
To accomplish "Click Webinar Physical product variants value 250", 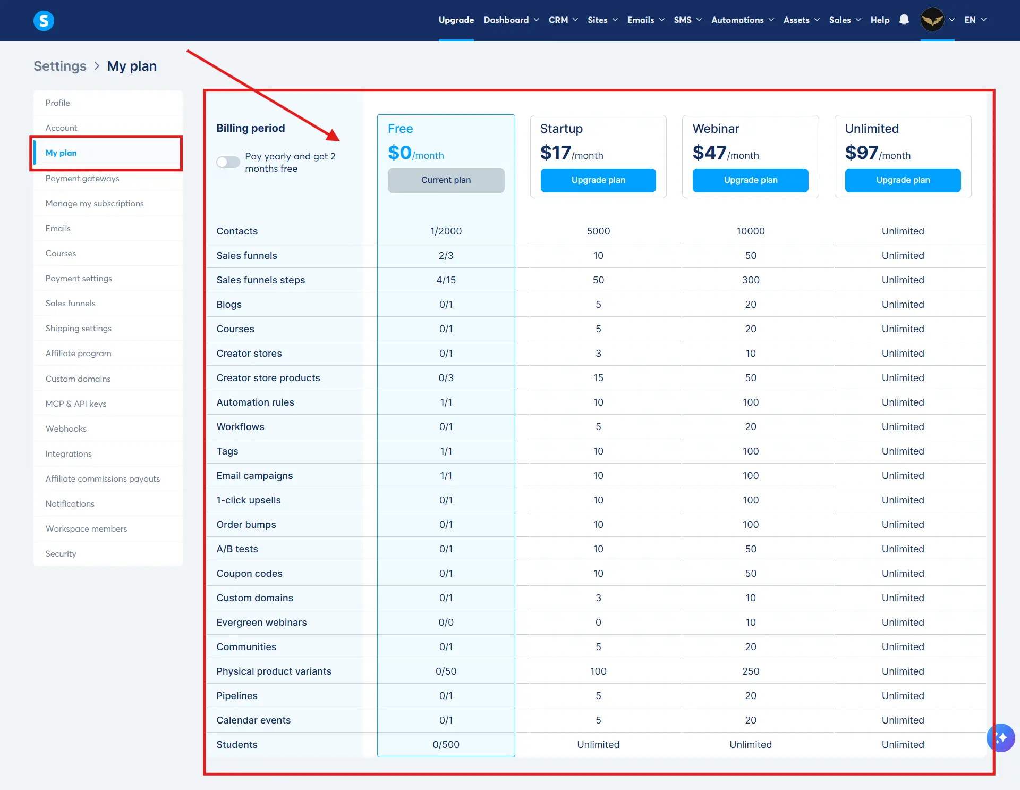I will [751, 671].
